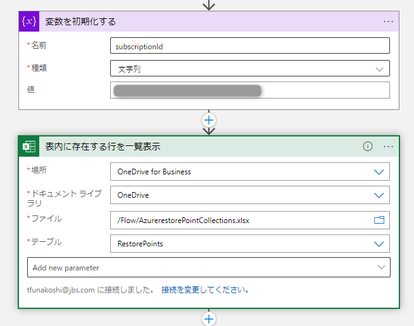The image size is (414, 326).
Task: Click the 値 value input field
Action: (x=250, y=90)
